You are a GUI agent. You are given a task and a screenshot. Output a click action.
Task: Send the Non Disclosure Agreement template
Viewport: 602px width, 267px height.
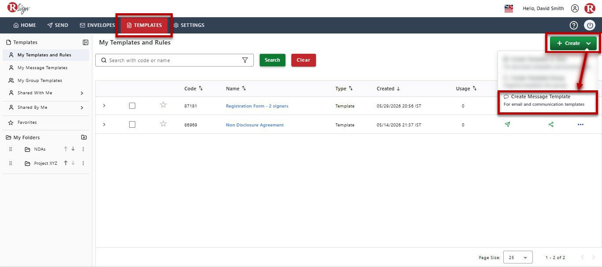tap(507, 125)
